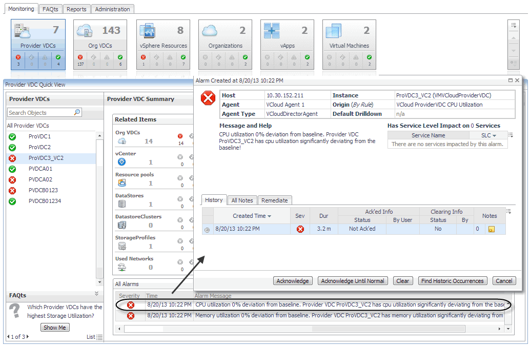Click severity icon in history row
The image size is (530, 346).
tap(300, 229)
